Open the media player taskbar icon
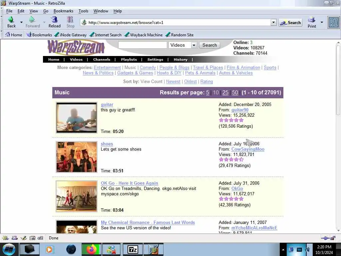 tap(49, 249)
